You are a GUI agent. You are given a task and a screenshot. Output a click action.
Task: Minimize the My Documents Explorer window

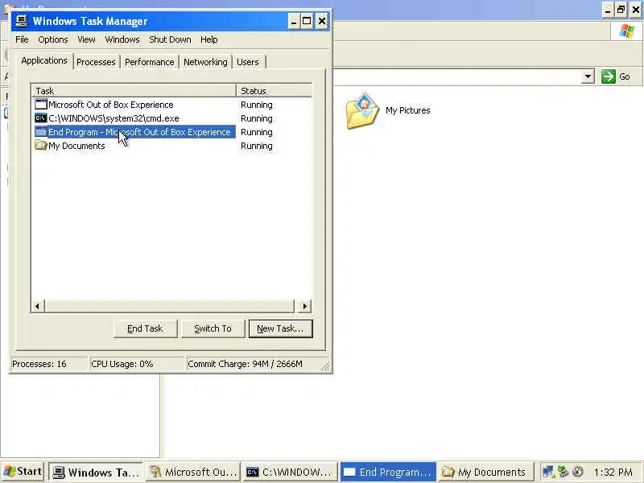[x=608, y=10]
